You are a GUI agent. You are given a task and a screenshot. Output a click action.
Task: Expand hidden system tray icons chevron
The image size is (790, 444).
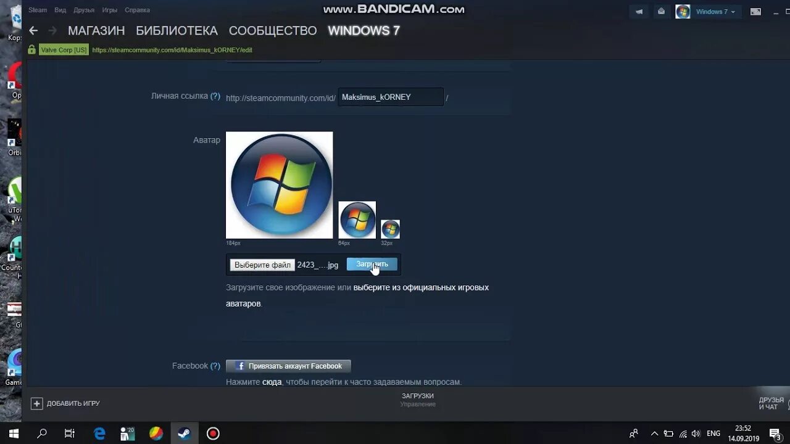[655, 434]
